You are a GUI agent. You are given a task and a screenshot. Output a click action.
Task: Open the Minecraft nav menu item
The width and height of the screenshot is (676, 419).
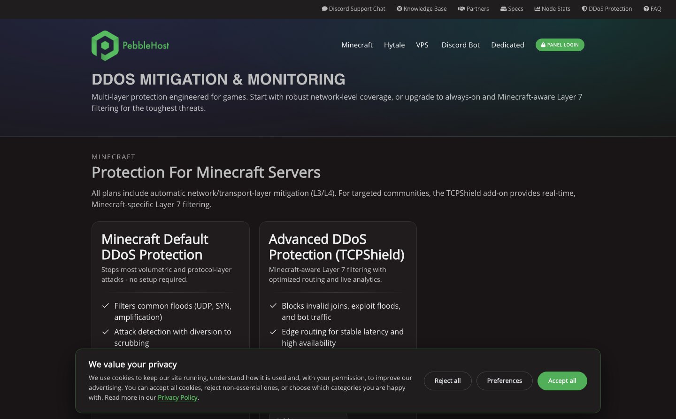[x=357, y=45]
